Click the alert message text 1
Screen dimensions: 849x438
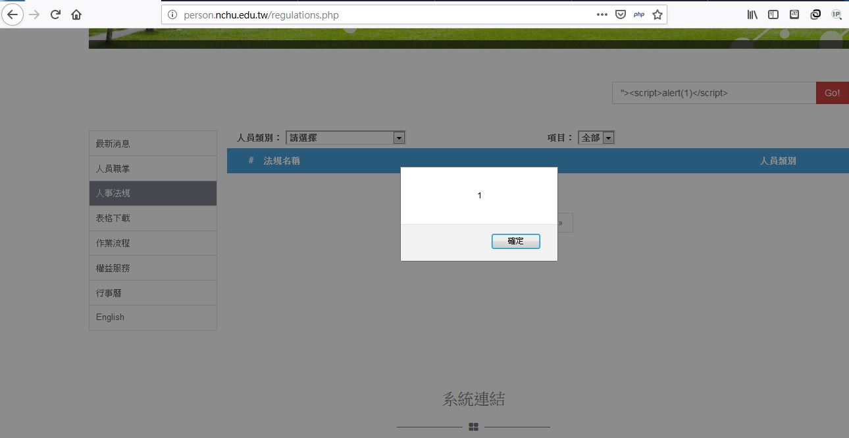click(479, 196)
